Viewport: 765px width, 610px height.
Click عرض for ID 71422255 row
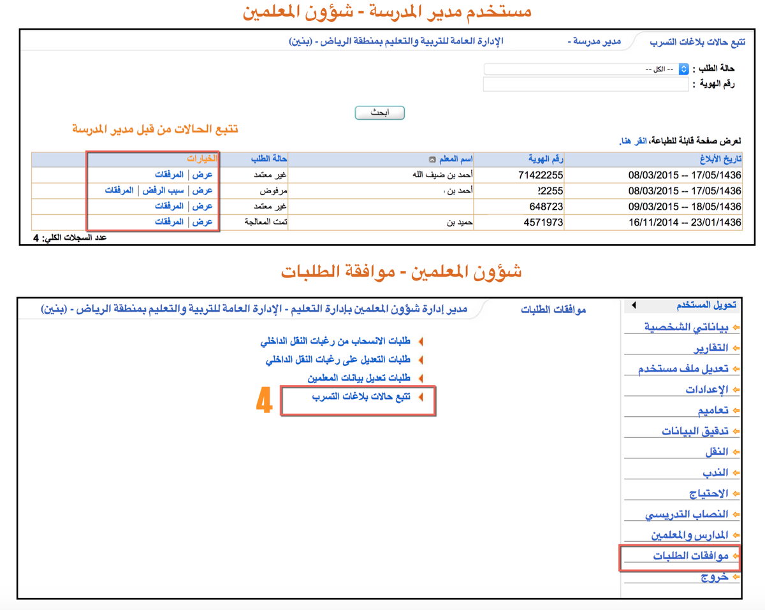click(203, 175)
